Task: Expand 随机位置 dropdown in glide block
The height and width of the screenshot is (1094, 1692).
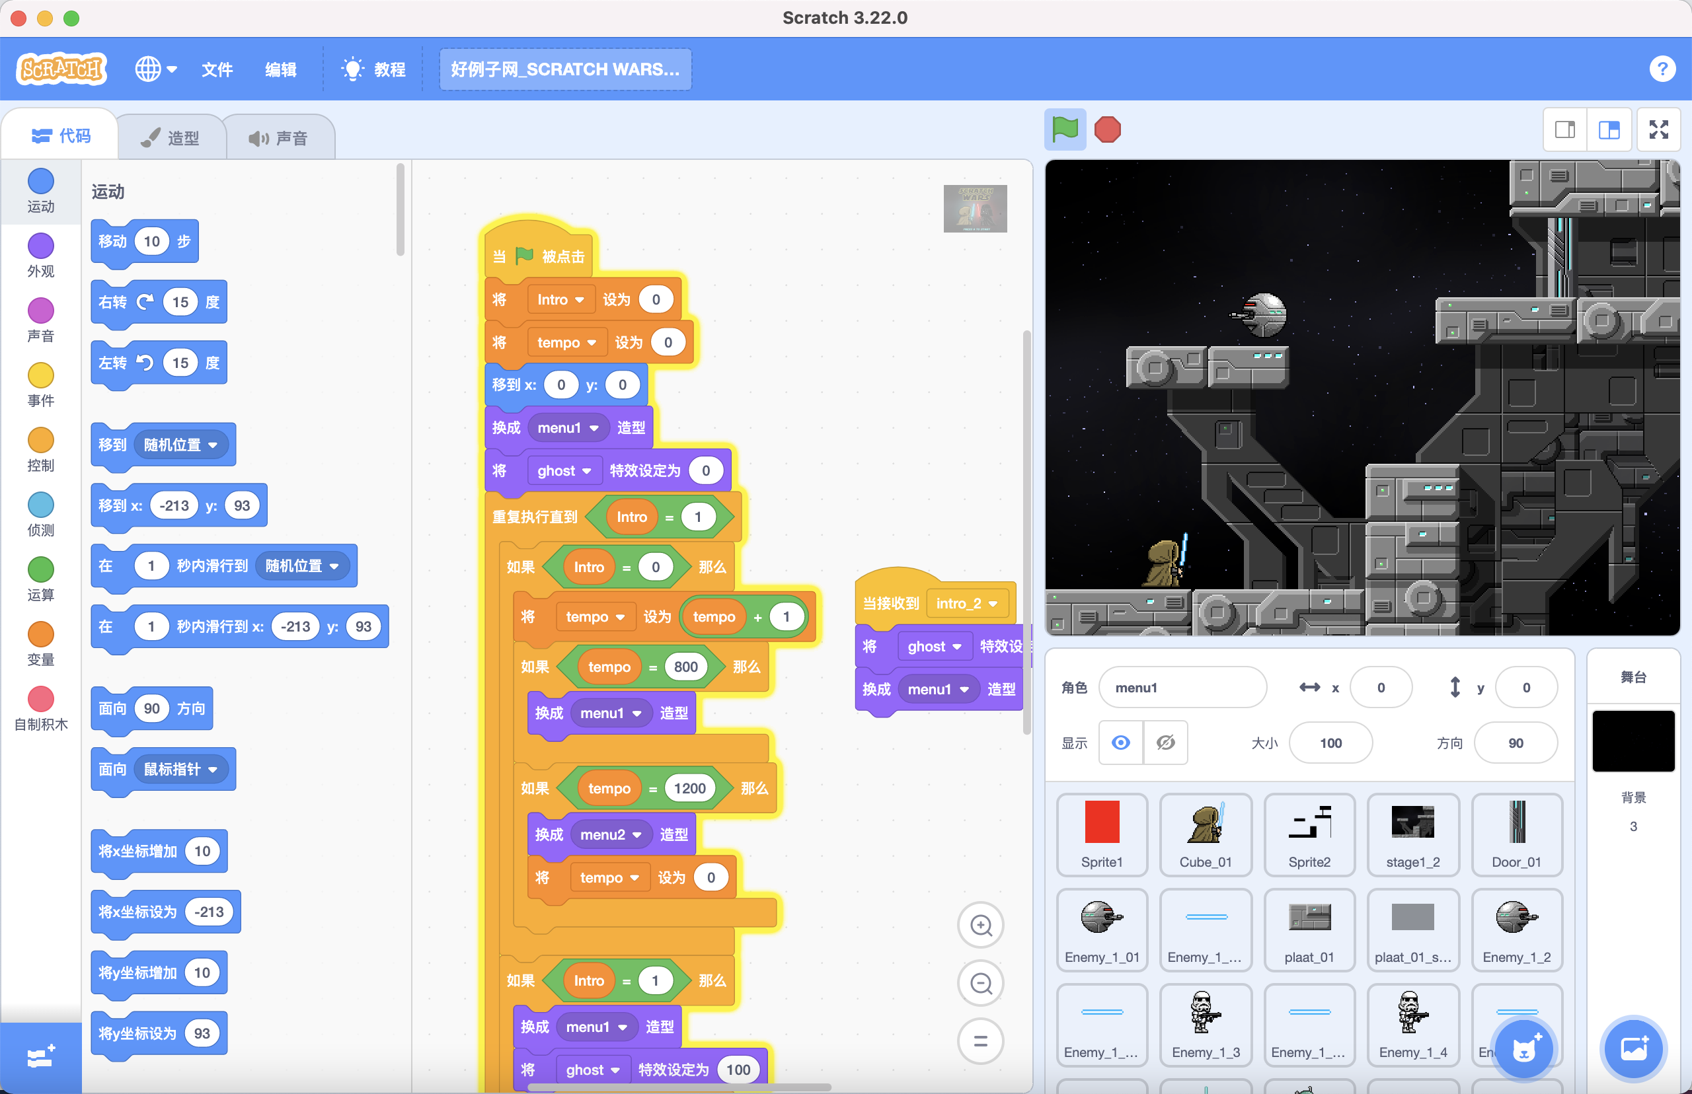Action: tap(302, 565)
